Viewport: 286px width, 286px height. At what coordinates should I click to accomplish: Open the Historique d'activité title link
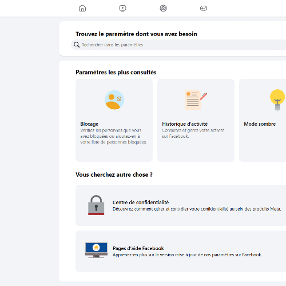pos(185,124)
